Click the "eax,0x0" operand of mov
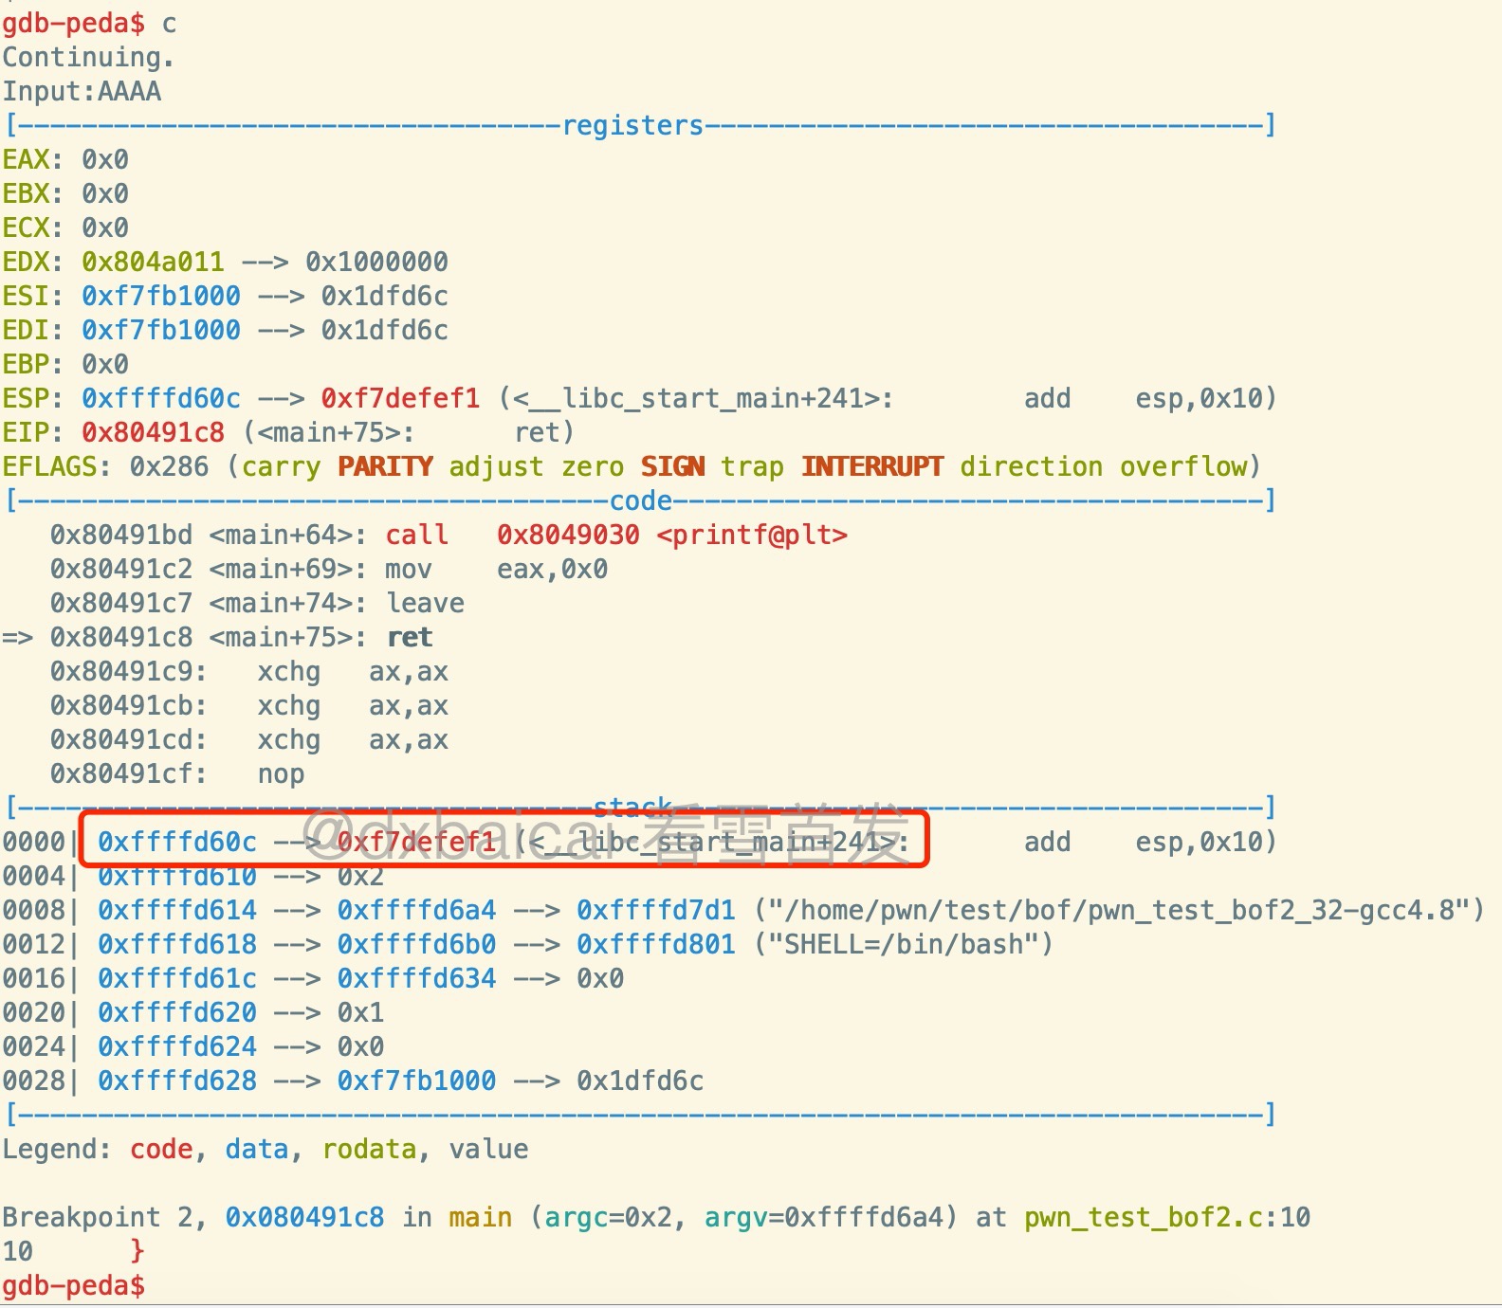This screenshot has width=1502, height=1308. click(x=553, y=570)
